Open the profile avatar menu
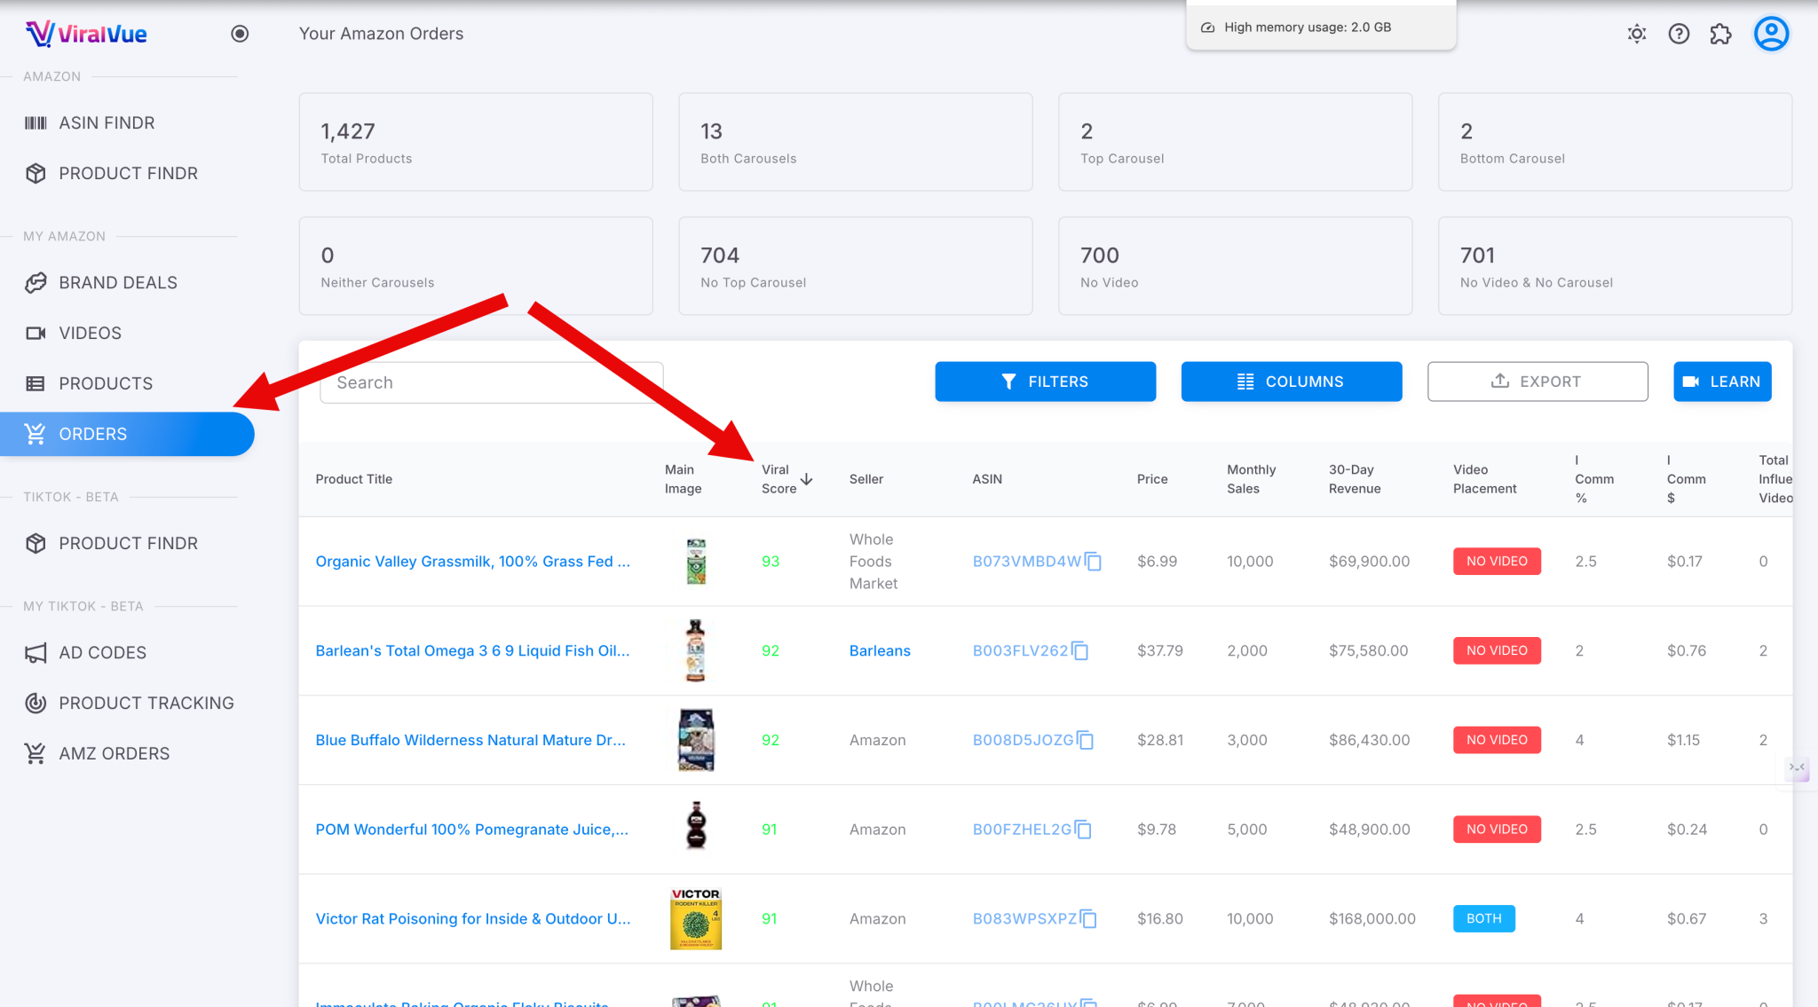Viewport: 1818px width, 1007px height. click(1771, 33)
